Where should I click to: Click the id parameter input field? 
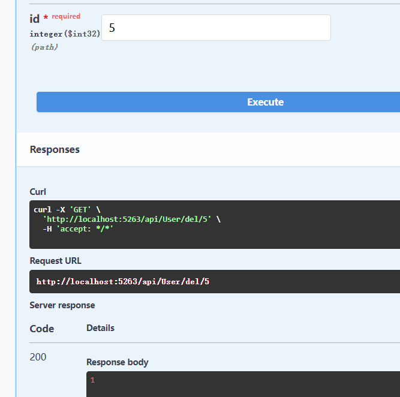pos(216,28)
